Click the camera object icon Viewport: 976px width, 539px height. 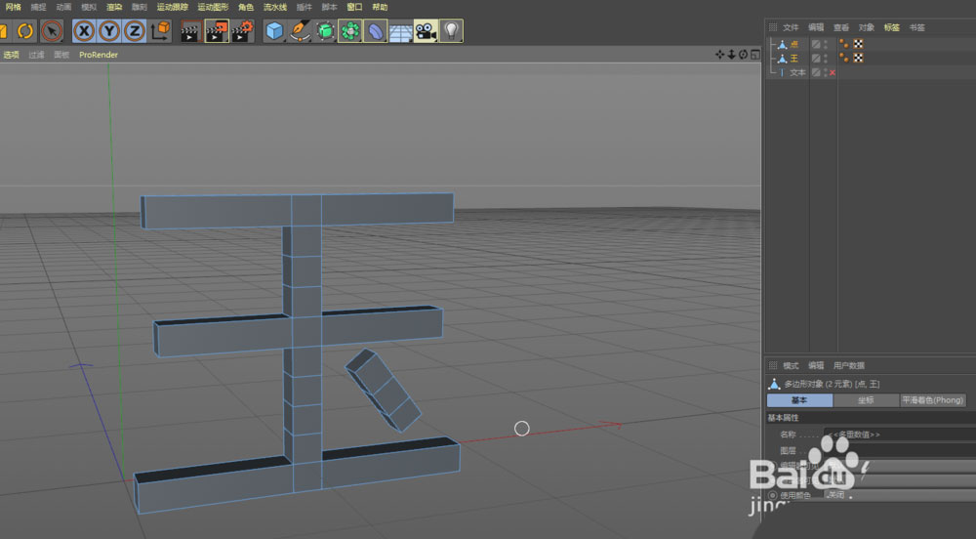pyautogui.click(x=426, y=31)
